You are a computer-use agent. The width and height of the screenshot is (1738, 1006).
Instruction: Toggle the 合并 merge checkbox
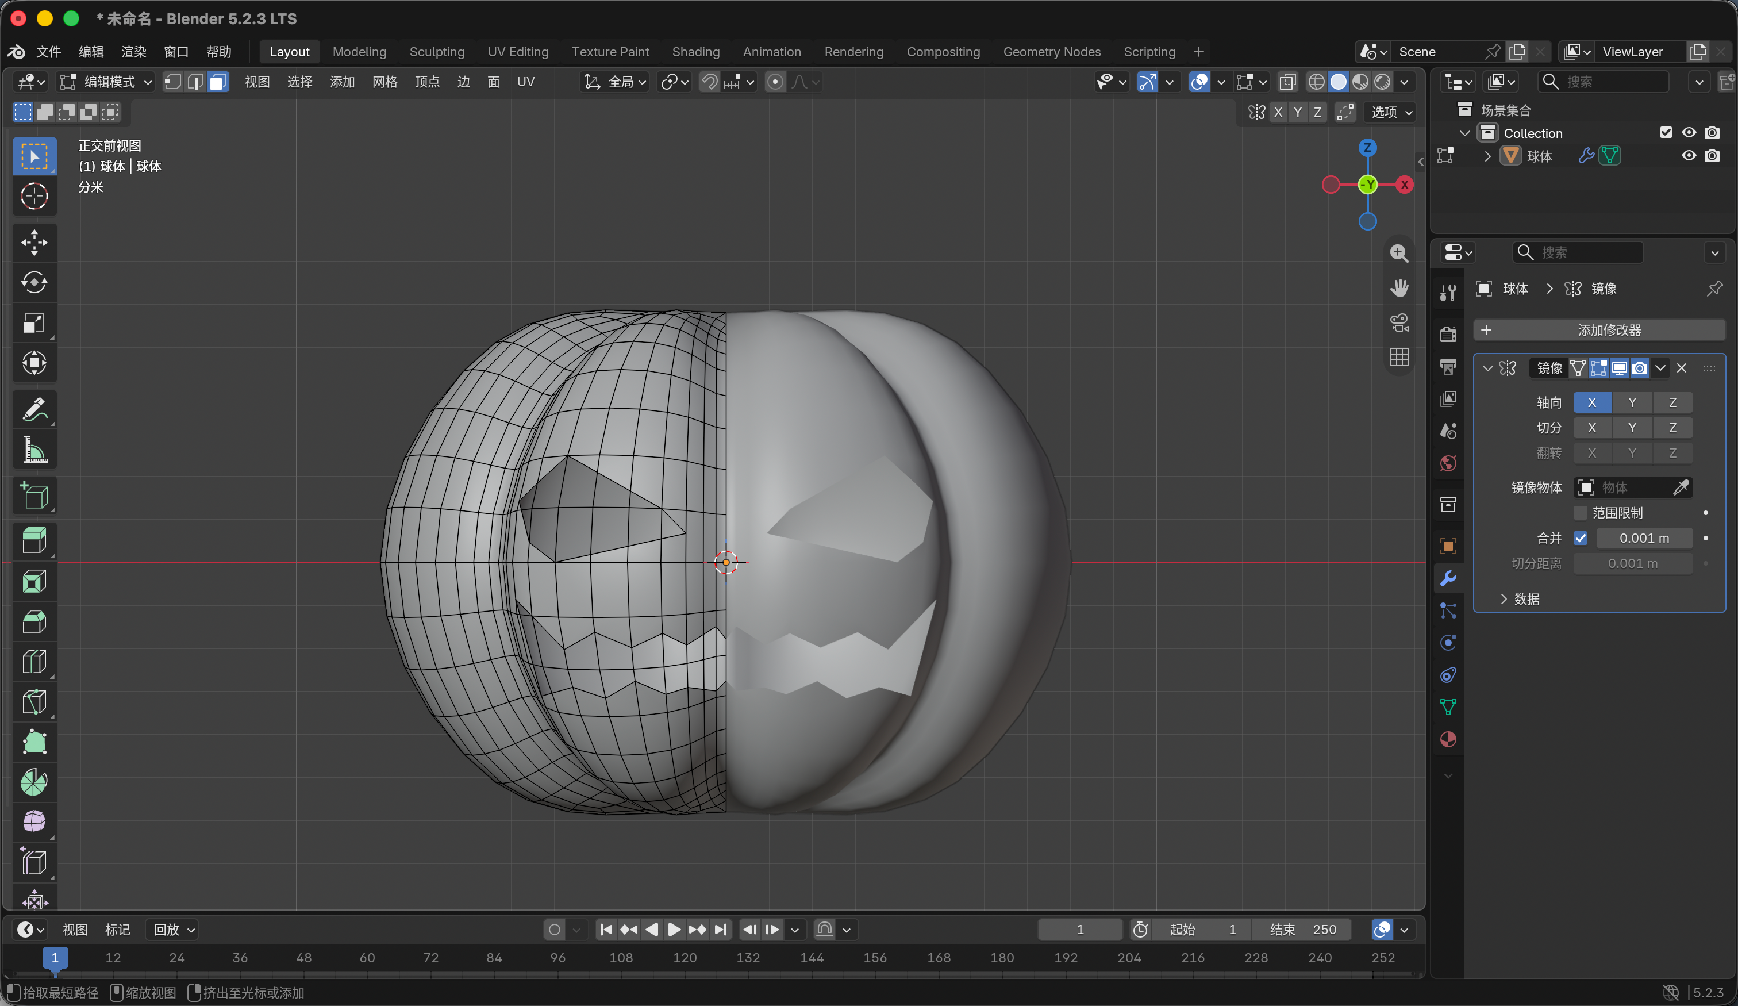[1581, 538]
